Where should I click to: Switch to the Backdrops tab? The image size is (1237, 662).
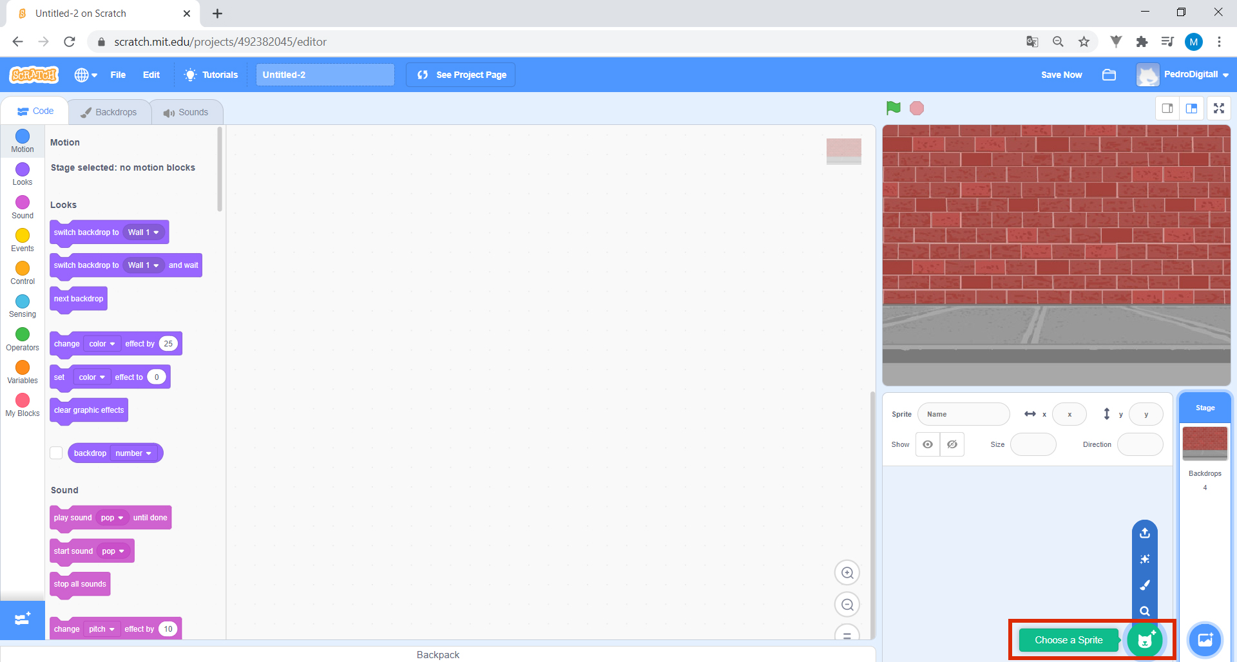point(109,112)
